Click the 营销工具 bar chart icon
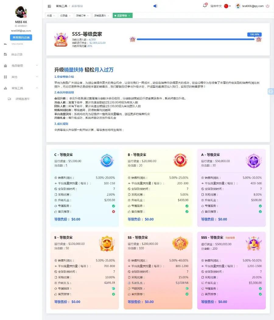The width and height of the screenshot is (274, 320). click(5, 88)
